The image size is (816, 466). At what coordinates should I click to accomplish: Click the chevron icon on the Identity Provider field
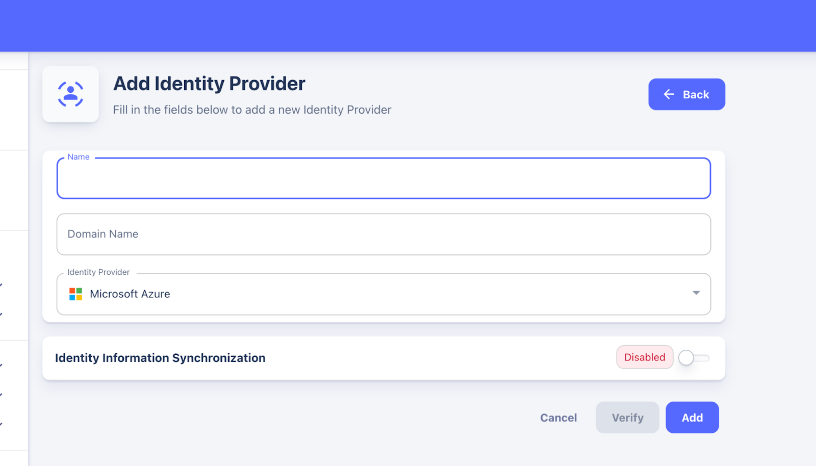click(x=695, y=293)
